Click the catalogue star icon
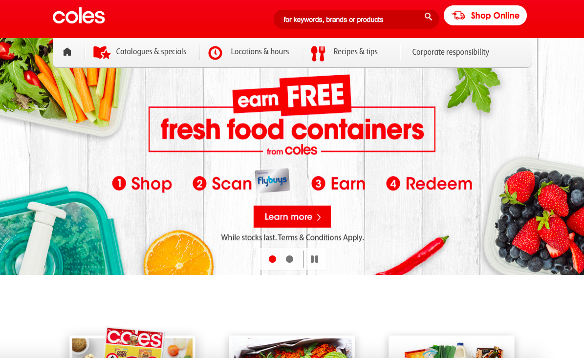 (x=102, y=52)
